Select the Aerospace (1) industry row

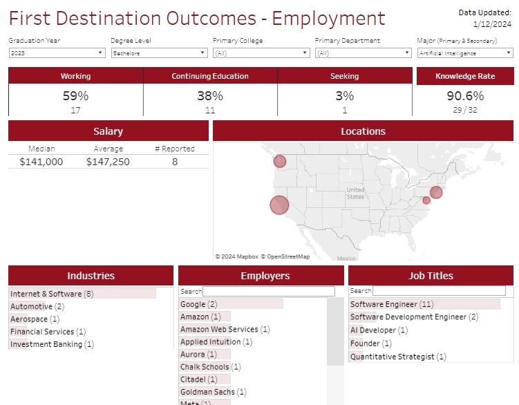[x=35, y=319]
